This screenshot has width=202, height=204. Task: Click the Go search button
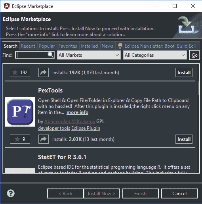tap(194, 55)
